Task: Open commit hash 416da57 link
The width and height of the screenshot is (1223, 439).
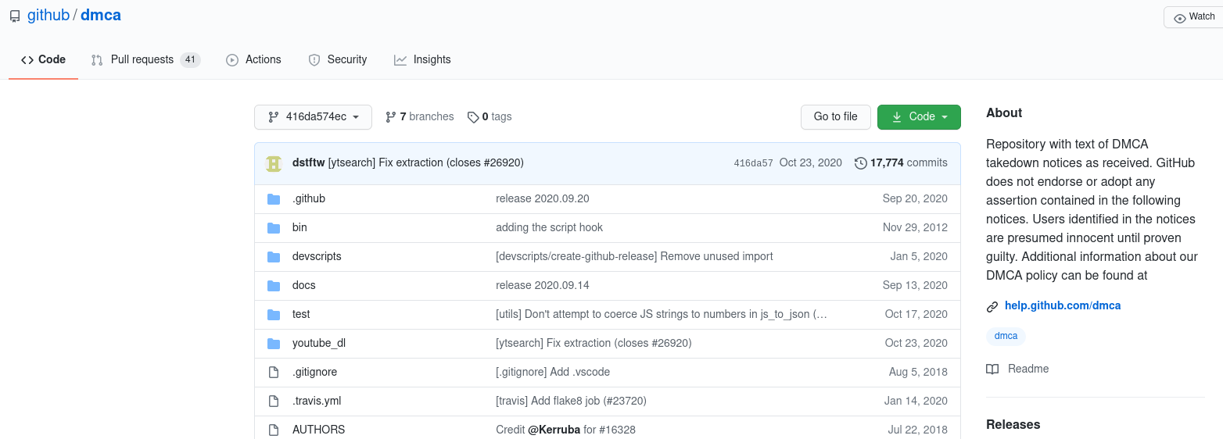Action: point(753,163)
